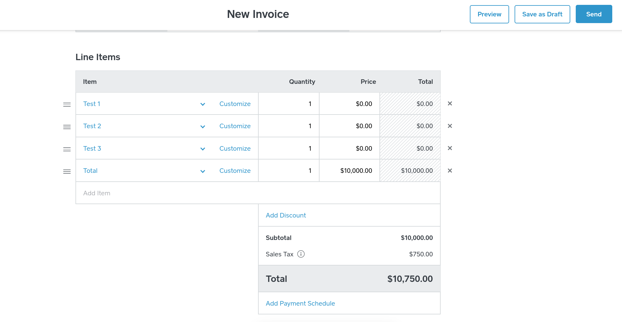This screenshot has width=622, height=322.
Task: Click the Subtotal label
Action: [x=278, y=238]
